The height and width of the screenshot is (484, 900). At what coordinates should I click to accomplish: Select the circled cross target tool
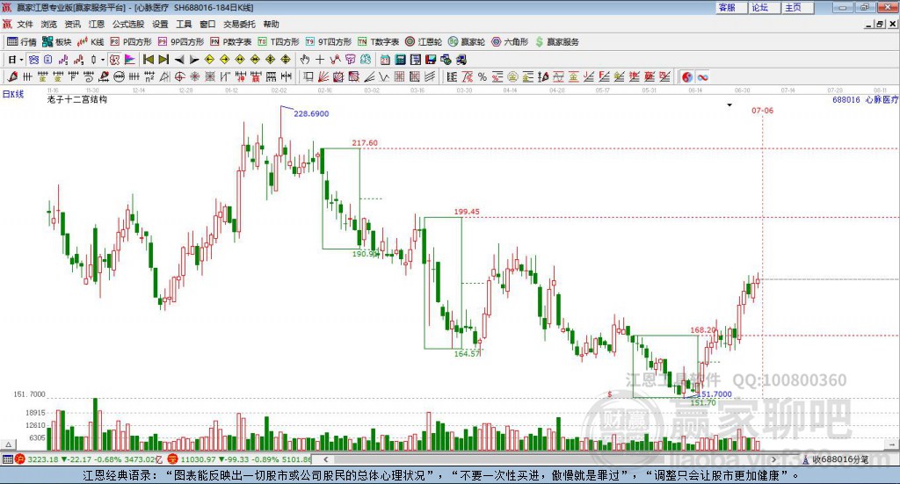(x=179, y=76)
